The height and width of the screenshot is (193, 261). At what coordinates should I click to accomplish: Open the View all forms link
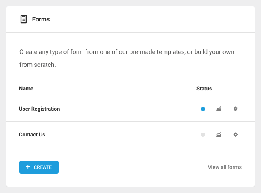[225, 167]
